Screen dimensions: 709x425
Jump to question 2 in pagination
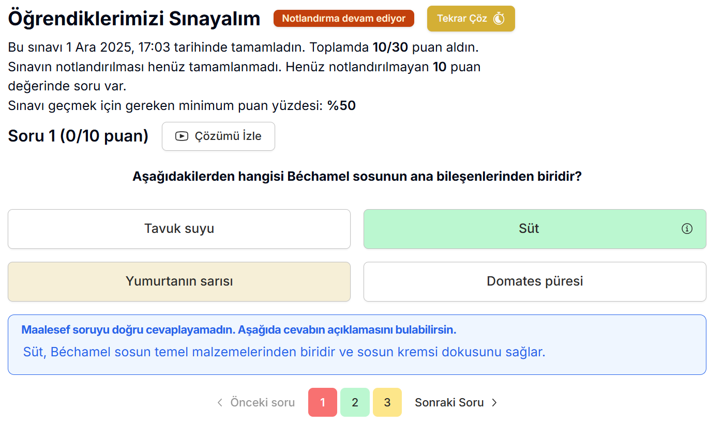pyautogui.click(x=355, y=402)
